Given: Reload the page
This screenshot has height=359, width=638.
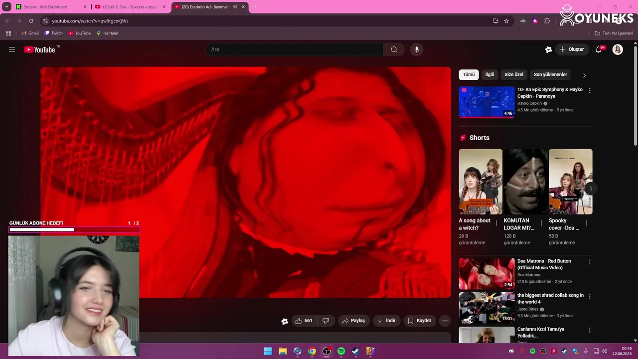Looking at the screenshot, I should pyautogui.click(x=31, y=21).
